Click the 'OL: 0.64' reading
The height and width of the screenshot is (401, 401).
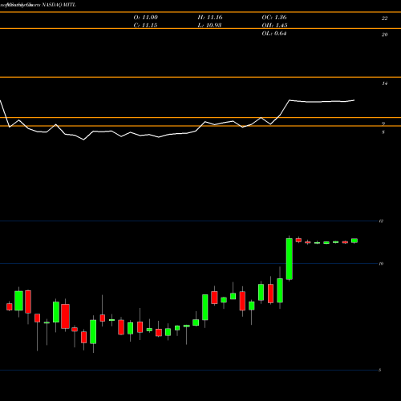(x=274, y=34)
